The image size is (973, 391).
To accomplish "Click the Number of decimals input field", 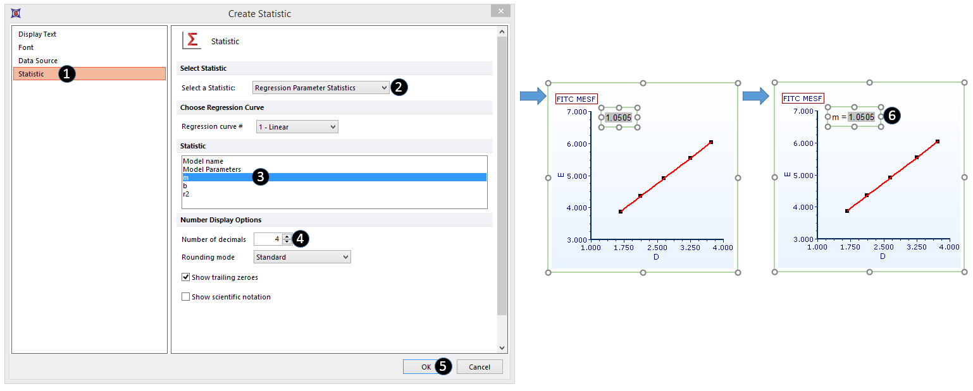I will (x=268, y=239).
